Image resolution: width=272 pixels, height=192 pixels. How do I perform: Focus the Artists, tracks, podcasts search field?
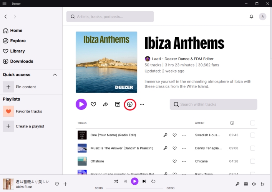(110, 17)
